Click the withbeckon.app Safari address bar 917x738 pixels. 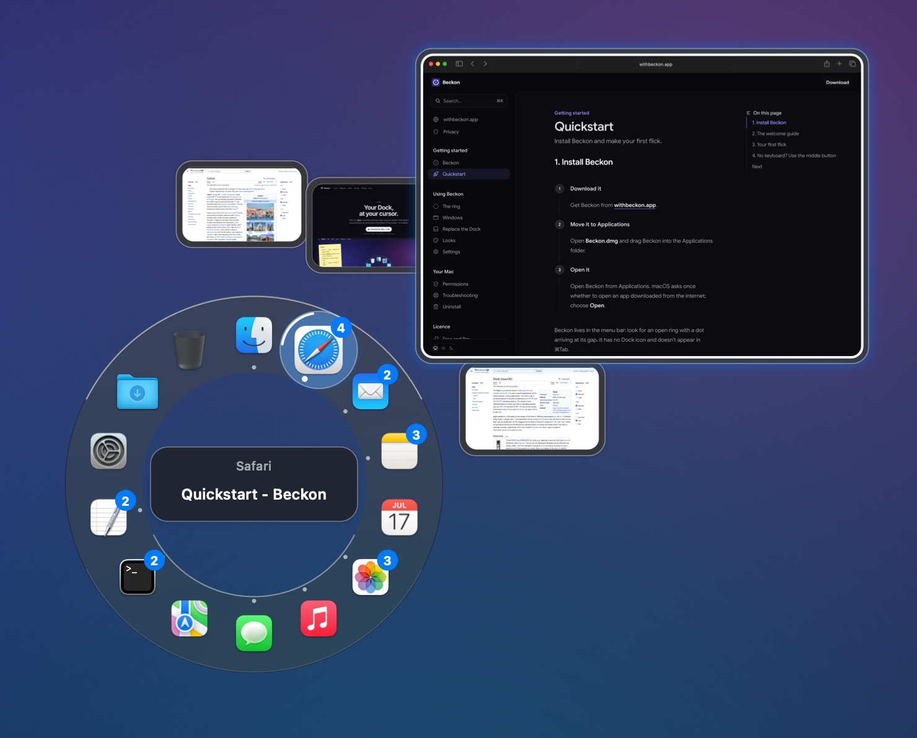[656, 64]
